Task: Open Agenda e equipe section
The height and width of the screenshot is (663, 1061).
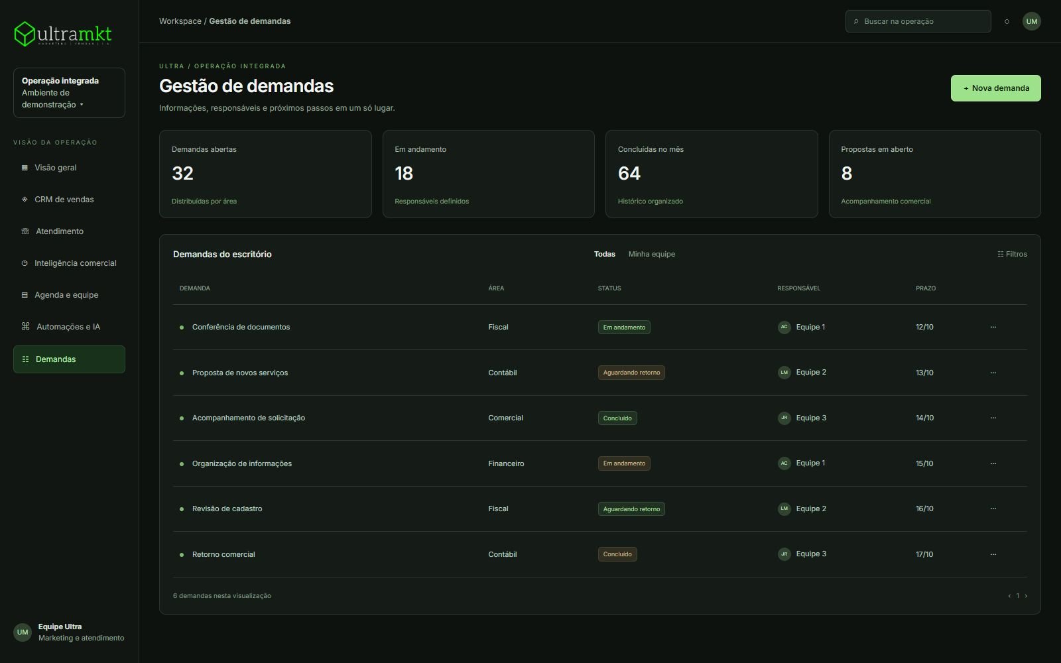Action: pyautogui.click(x=69, y=295)
